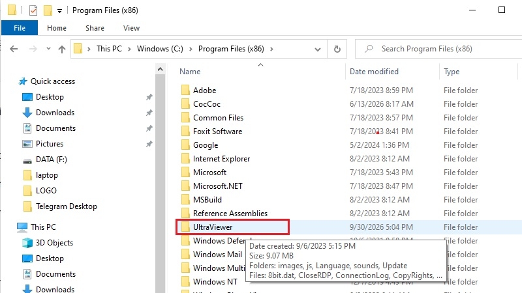
Task: Click the New folder quick access icon
Action: pos(48,10)
